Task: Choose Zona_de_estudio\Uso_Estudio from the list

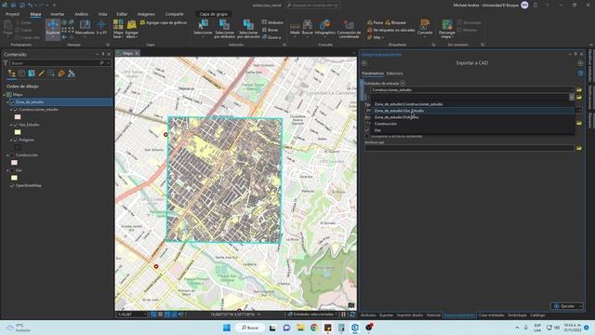Action: tap(473, 111)
